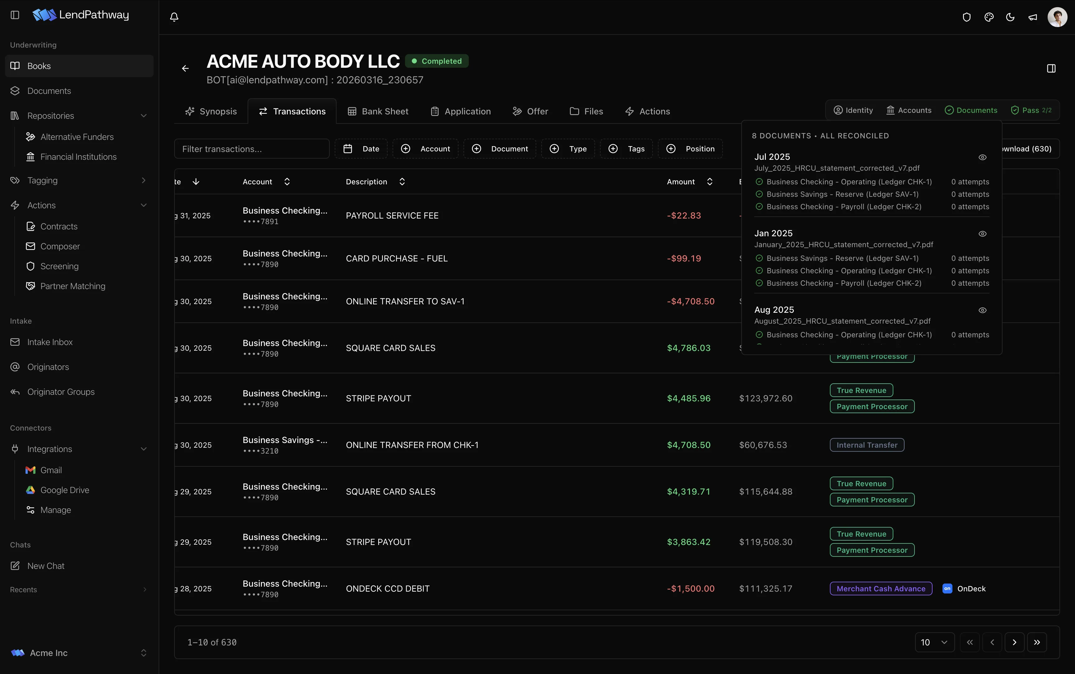Switch to the Bank Sheet tab

point(378,111)
